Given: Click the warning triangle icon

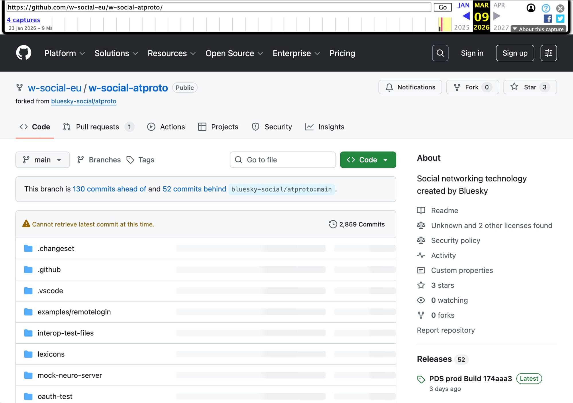Looking at the screenshot, I should 26,224.
